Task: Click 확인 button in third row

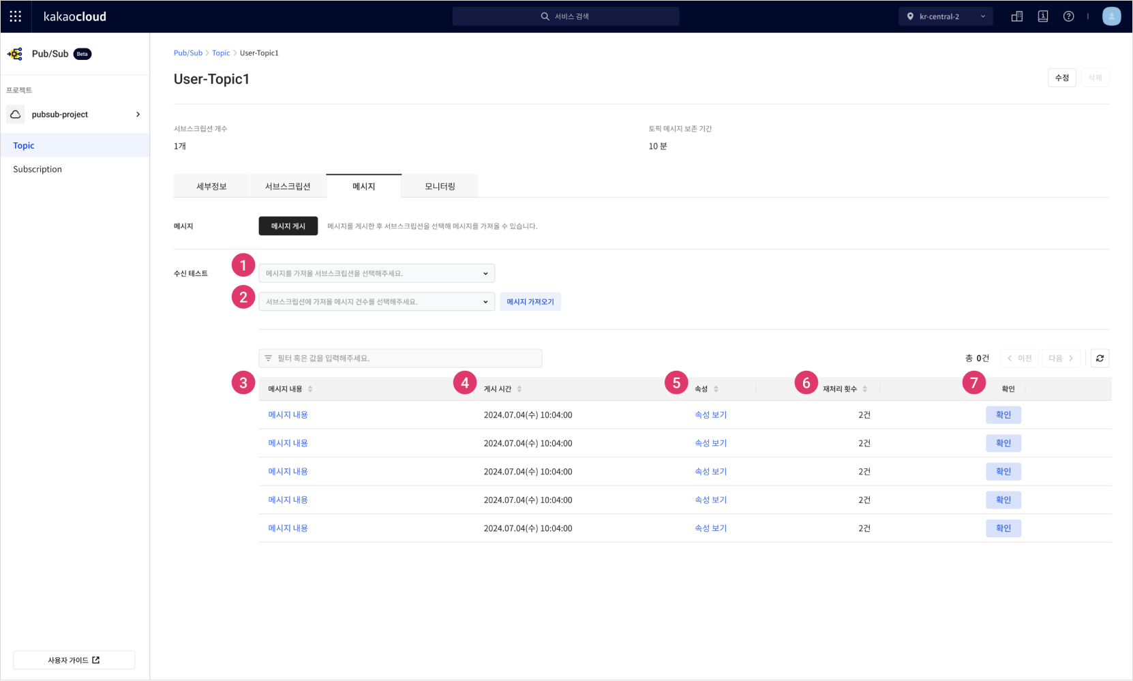Action: (1003, 472)
